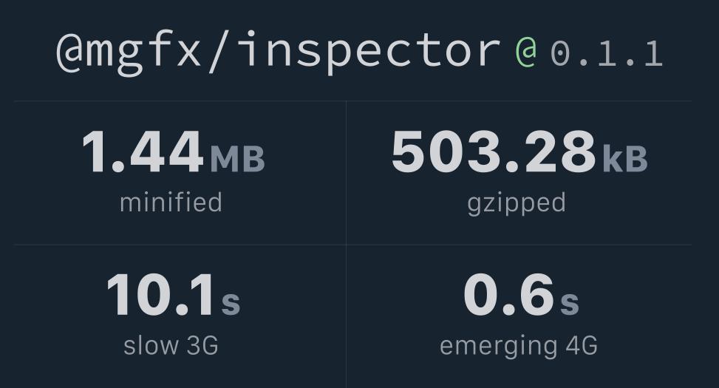719x388 pixels.
Task: Select the 0.1.1 version number
Action: click(607, 53)
